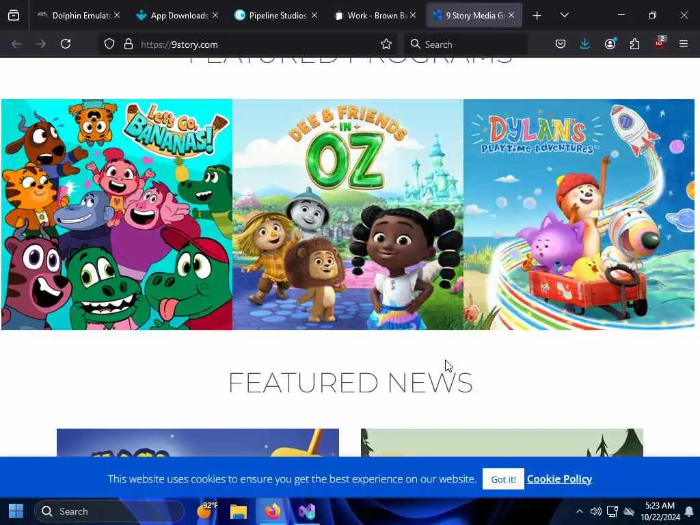Open File Explorer from taskbar
700x525 pixels.
click(x=239, y=511)
